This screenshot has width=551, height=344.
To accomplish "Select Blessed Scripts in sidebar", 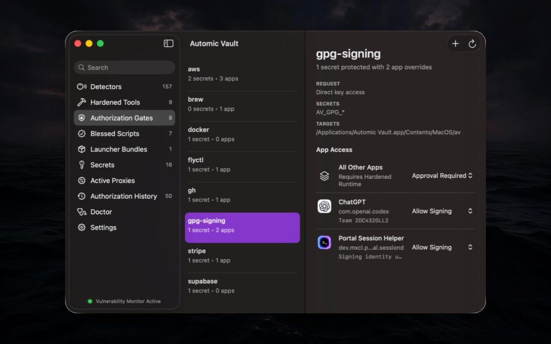I will (124, 133).
